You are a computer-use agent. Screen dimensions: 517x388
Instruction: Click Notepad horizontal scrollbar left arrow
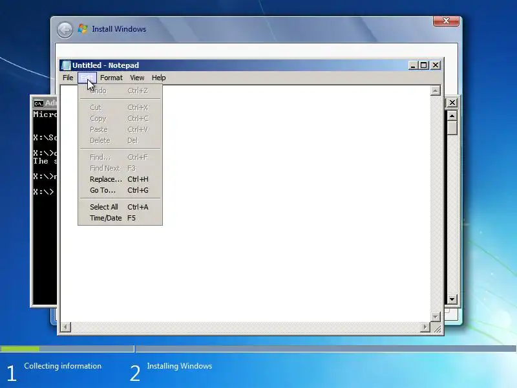coord(66,327)
